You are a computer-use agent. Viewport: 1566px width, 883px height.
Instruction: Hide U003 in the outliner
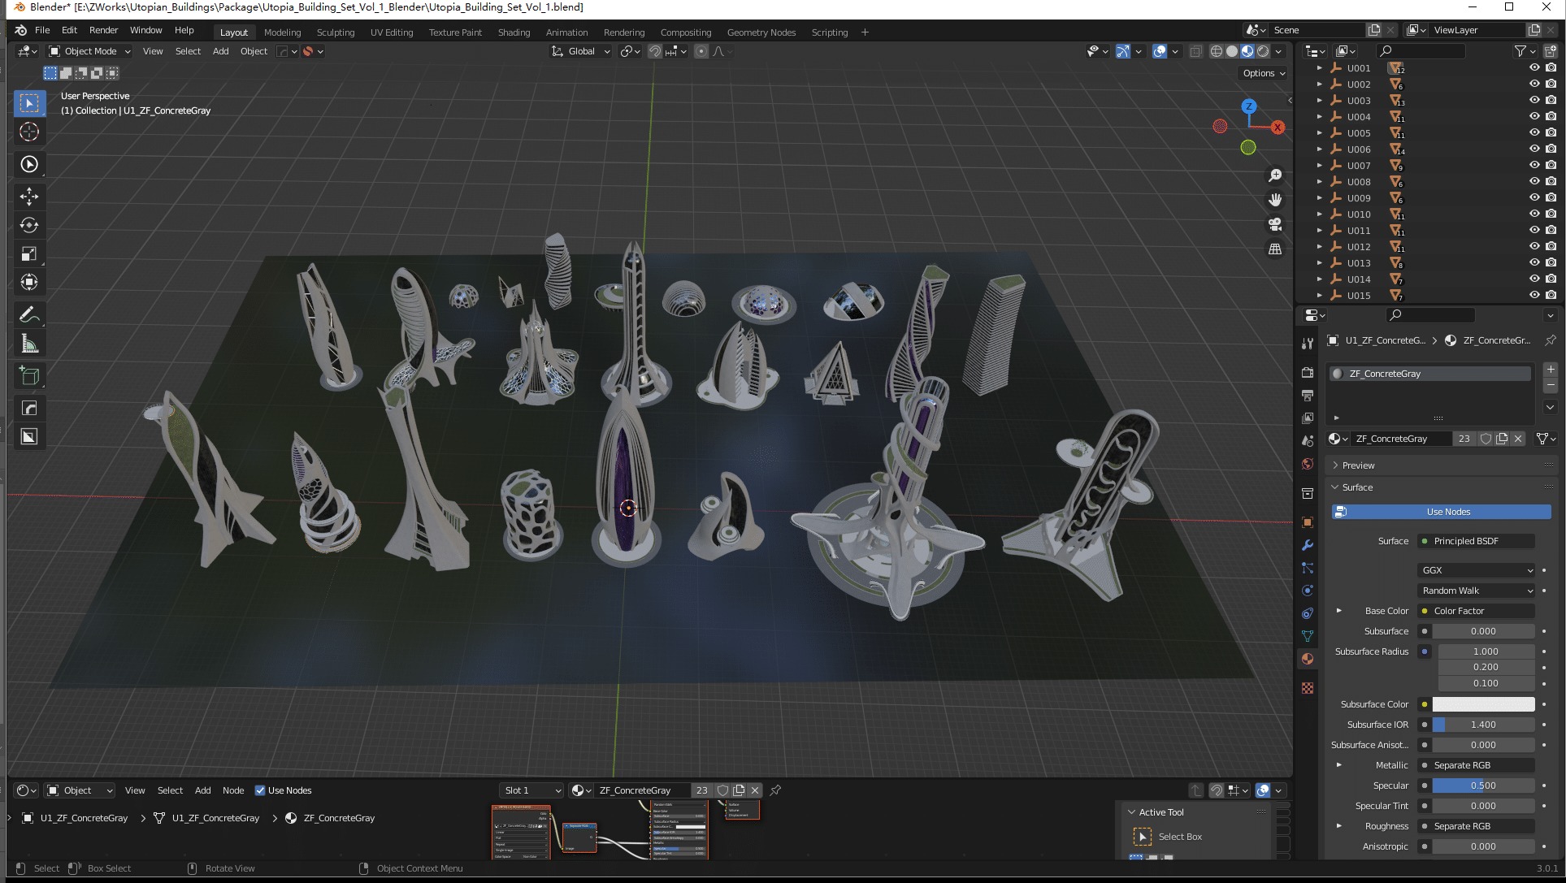point(1534,100)
